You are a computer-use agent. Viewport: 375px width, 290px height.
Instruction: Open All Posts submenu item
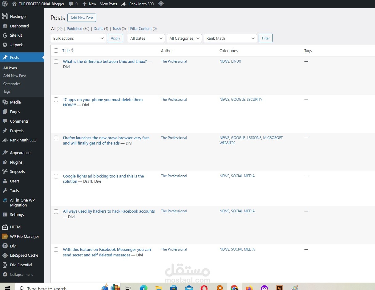[x=10, y=68]
